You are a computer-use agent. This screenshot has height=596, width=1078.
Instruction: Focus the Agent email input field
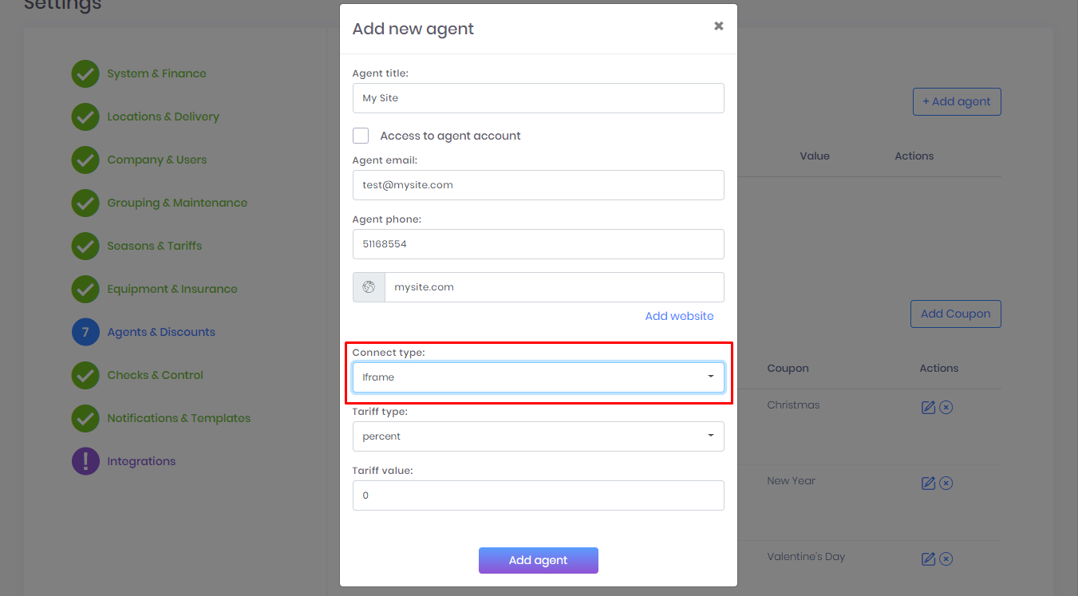click(539, 185)
